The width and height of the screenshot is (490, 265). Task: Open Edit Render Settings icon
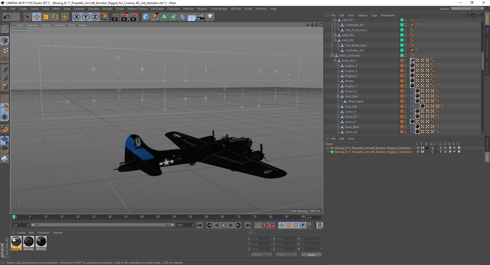click(134, 17)
